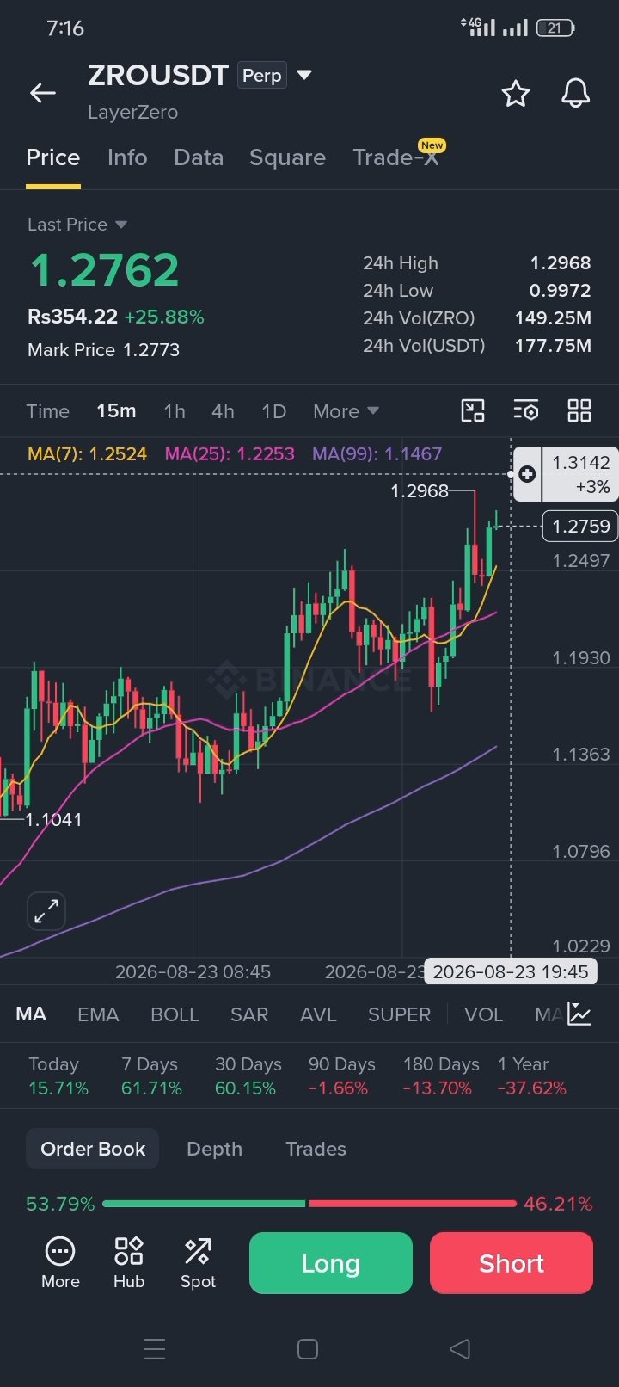
Task: Toggle the MA indicator
Action: coord(31,1014)
